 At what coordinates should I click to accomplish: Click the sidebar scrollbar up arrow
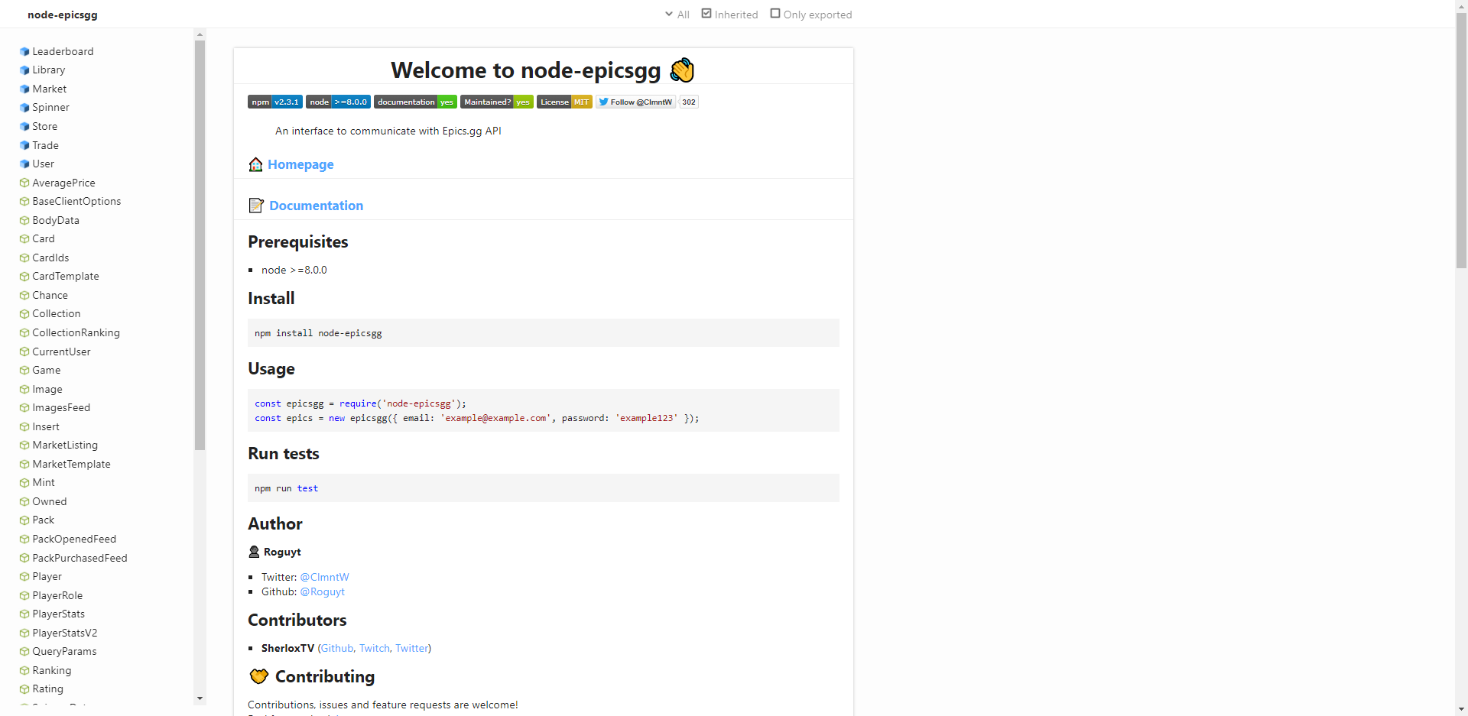200,34
